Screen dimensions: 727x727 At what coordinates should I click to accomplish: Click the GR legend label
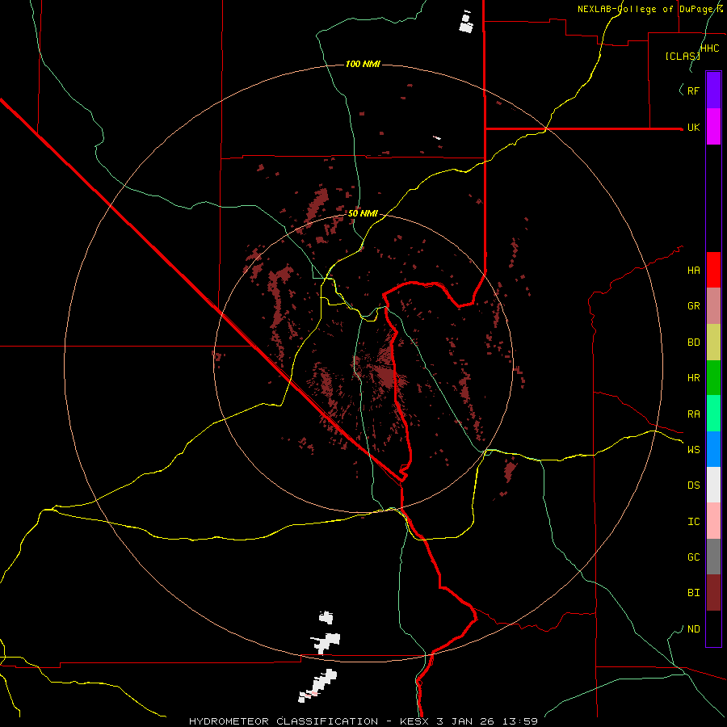pos(693,305)
